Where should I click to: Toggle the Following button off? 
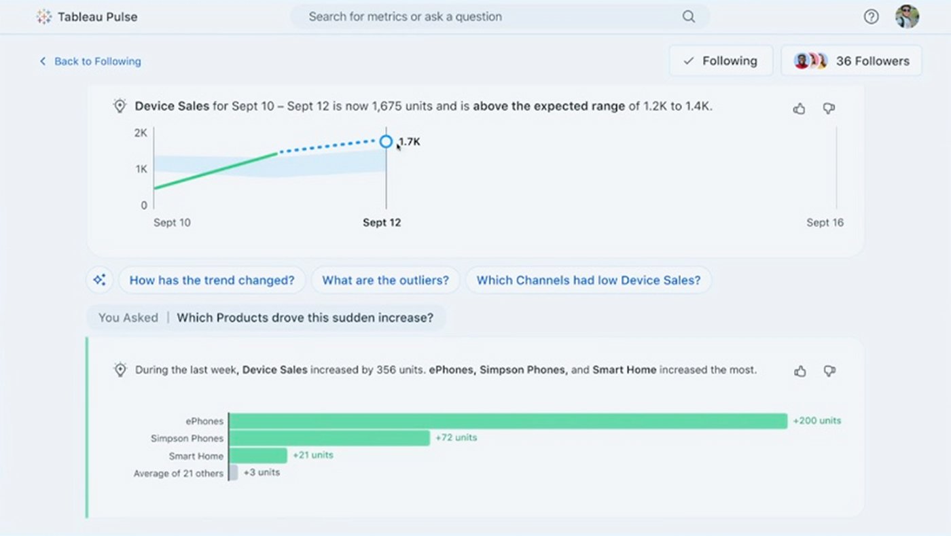tap(721, 60)
